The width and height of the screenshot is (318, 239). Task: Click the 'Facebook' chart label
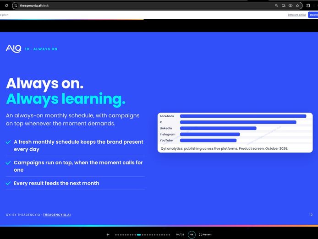(x=167, y=116)
